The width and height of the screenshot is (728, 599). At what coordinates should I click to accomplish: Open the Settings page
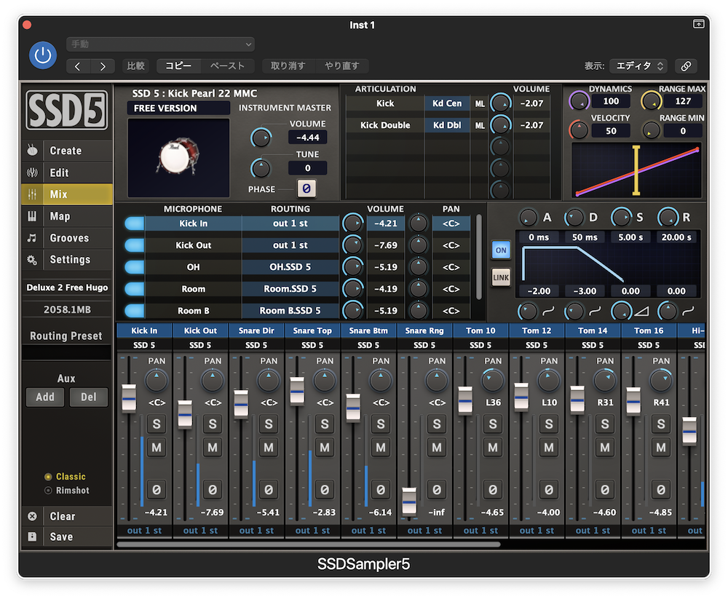(67, 260)
